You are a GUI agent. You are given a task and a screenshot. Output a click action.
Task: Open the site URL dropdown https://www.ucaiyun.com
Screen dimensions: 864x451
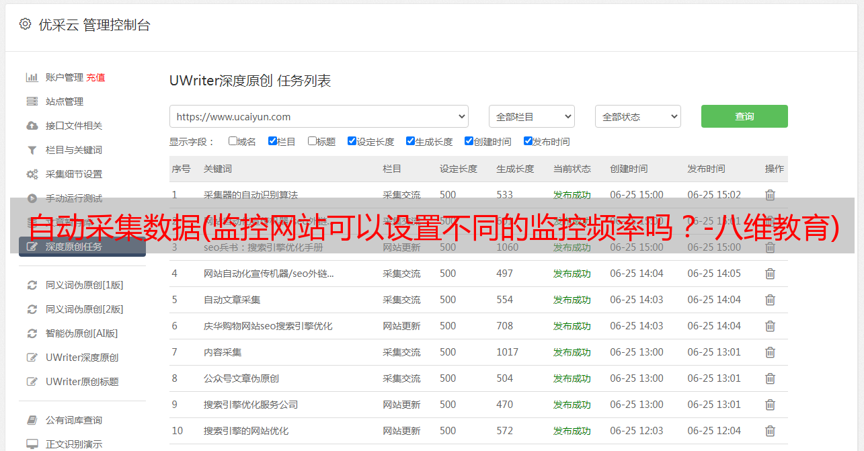(319, 116)
